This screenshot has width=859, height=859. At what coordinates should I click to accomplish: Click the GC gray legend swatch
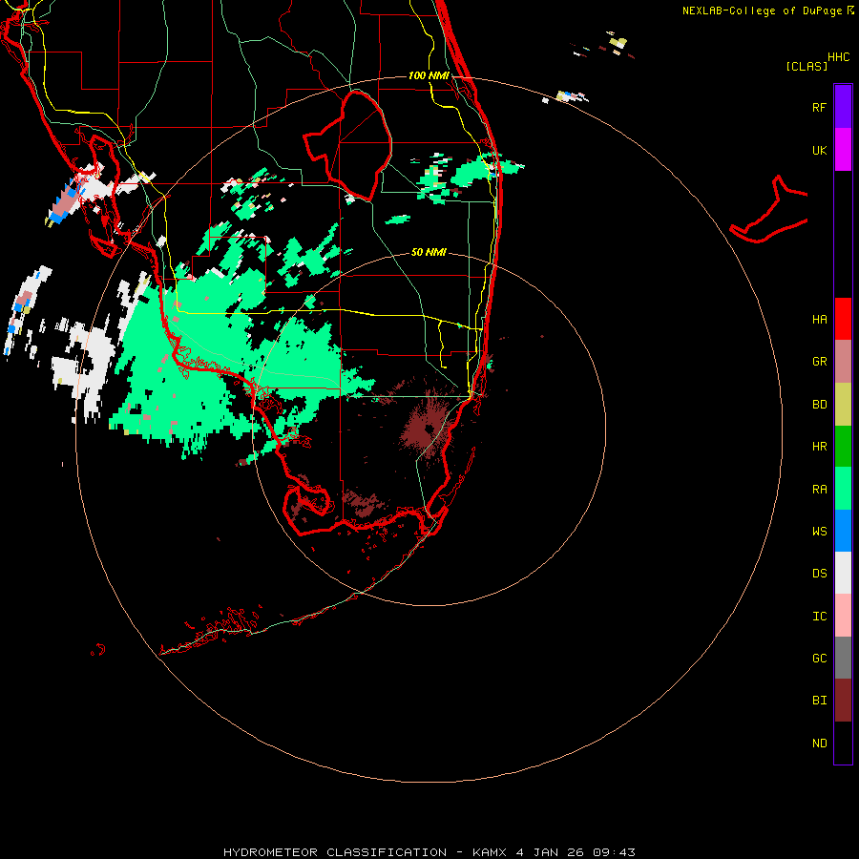843,658
